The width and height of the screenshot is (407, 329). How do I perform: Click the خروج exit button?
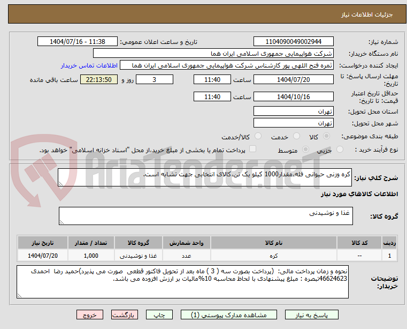click(89, 315)
